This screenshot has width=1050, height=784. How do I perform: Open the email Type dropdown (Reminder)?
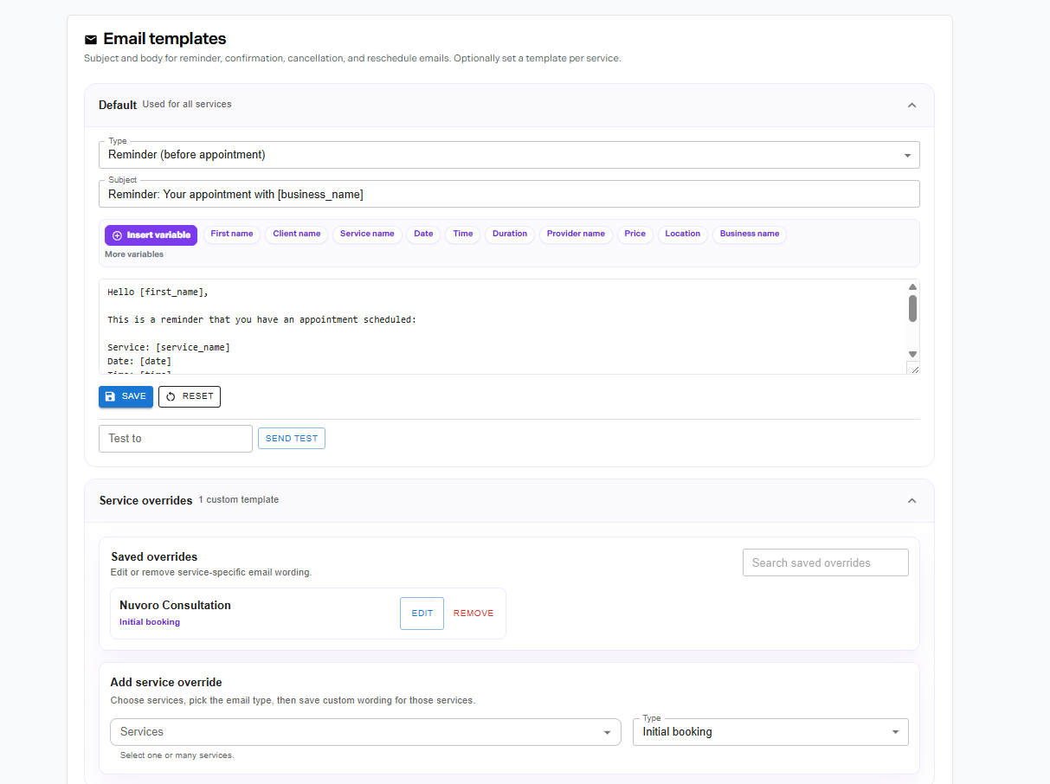tap(509, 155)
